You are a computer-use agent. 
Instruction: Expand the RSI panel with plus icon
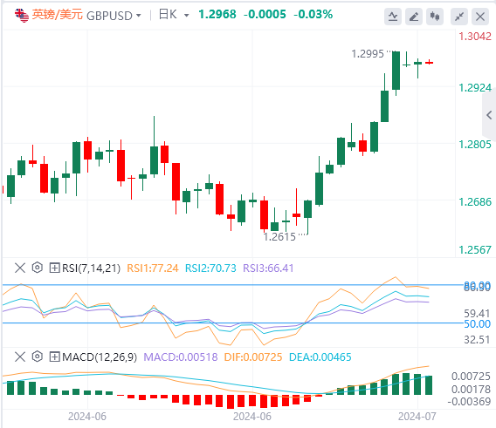coord(54,268)
